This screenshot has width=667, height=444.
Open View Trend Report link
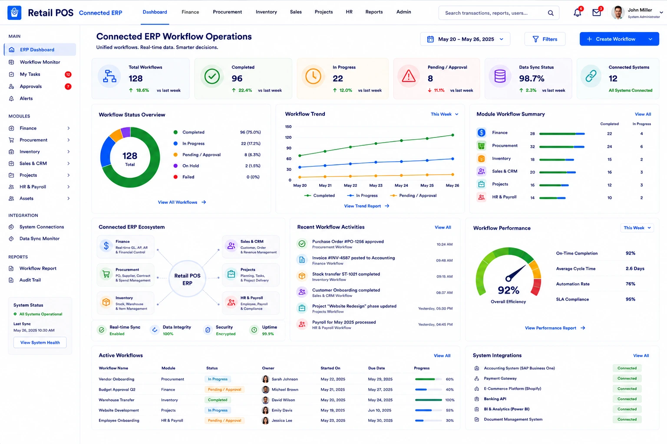[x=367, y=206]
